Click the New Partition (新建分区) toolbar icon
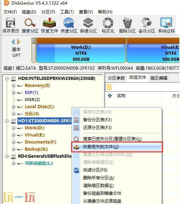Viewport: 191px width, 204px height. [x=88, y=23]
